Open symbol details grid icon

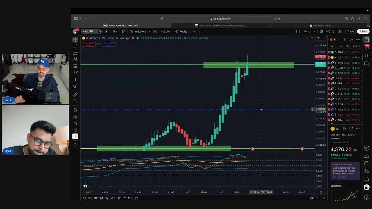point(345,129)
